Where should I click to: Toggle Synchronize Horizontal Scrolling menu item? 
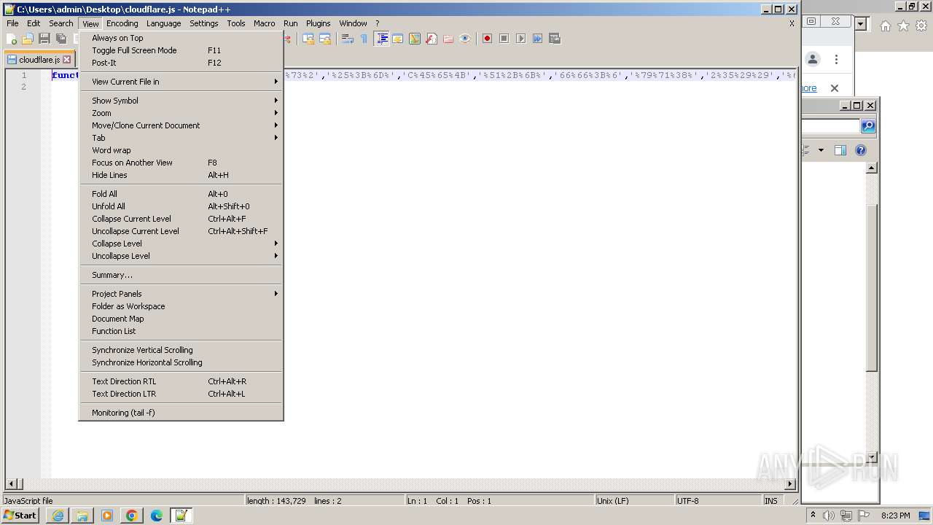click(x=181, y=362)
